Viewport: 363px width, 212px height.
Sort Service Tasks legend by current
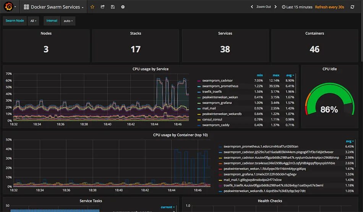[x=168, y=207]
